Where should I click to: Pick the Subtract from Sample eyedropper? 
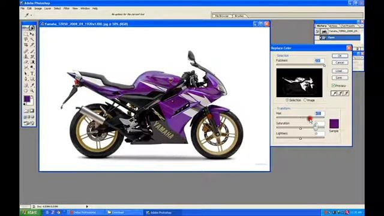[x=346, y=94]
